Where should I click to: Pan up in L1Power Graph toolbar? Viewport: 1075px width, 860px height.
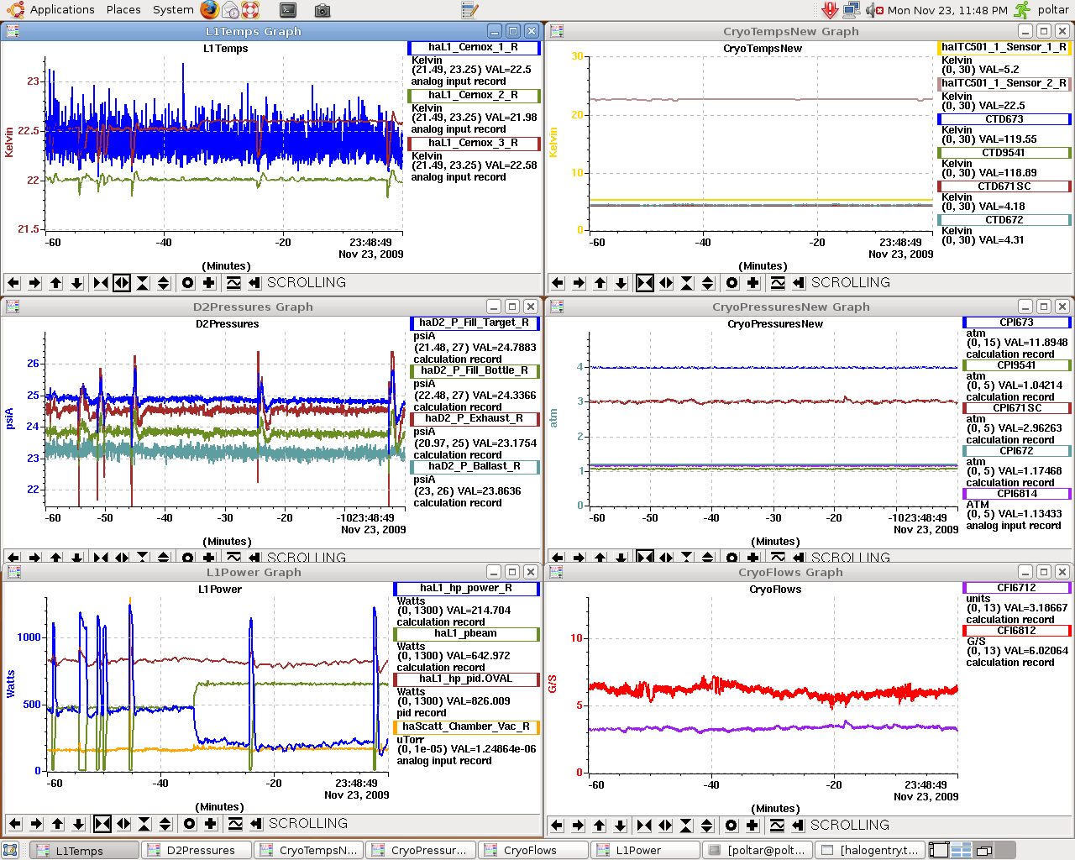coord(57,824)
